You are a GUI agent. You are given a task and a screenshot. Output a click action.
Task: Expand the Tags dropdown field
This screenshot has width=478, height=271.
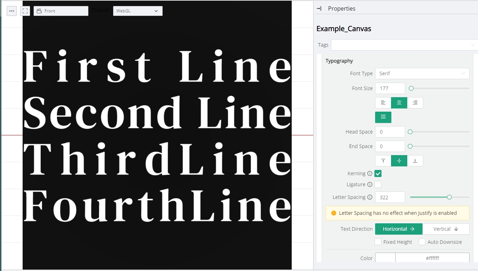tap(404, 45)
